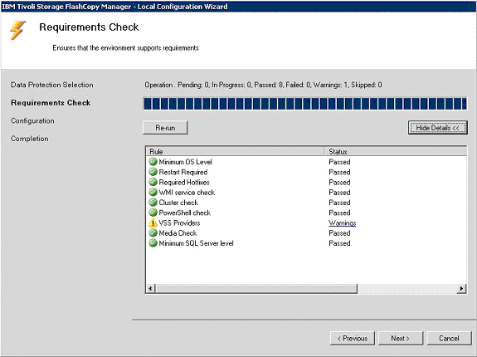
Task: Select the Cluster check rule text
Action: click(x=178, y=203)
